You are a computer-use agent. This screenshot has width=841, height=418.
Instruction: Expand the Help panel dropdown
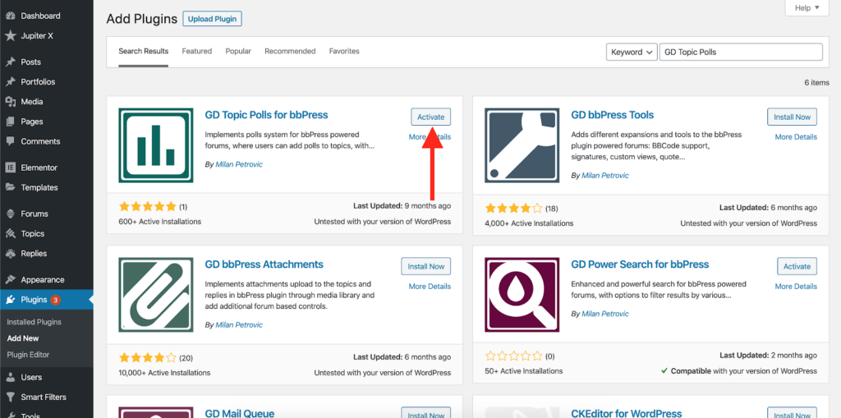(x=807, y=8)
